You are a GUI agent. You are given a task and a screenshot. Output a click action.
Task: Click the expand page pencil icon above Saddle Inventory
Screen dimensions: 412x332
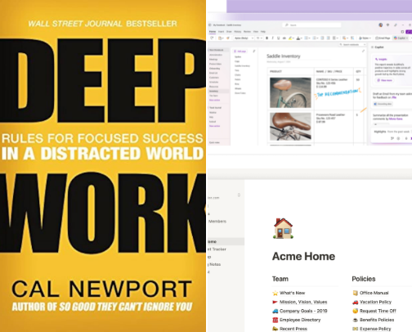363,51
